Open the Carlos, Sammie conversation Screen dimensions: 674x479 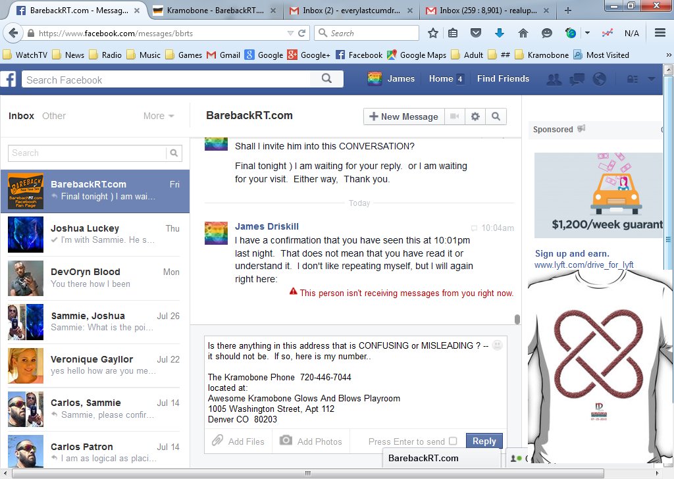tap(95, 409)
